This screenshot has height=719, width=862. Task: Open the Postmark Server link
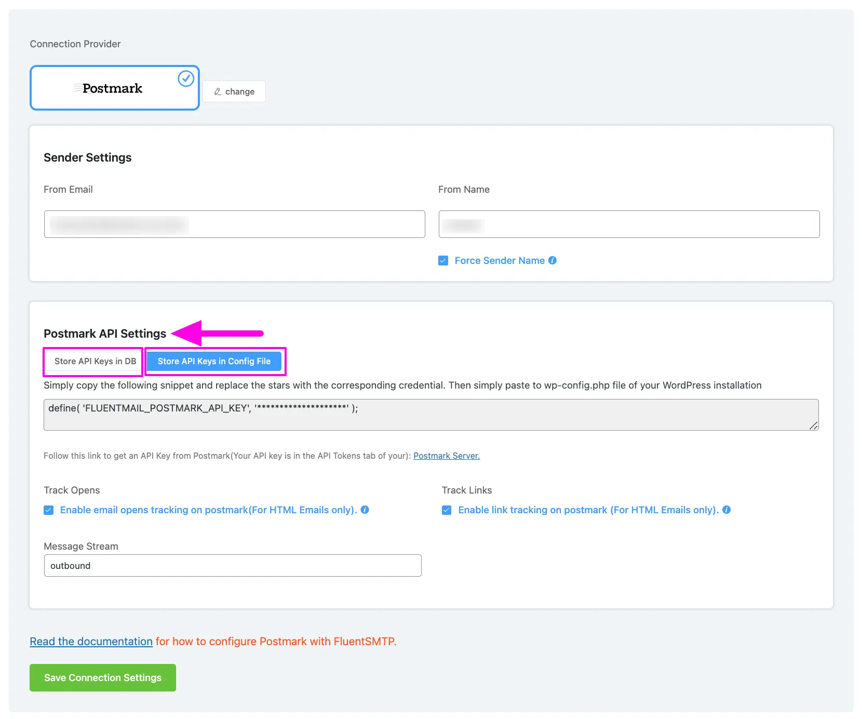pyautogui.click(x=447, y=456)
